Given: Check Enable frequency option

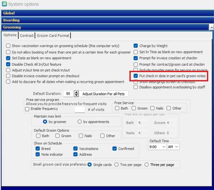Looking at the screenshot, I should (27, 109).
